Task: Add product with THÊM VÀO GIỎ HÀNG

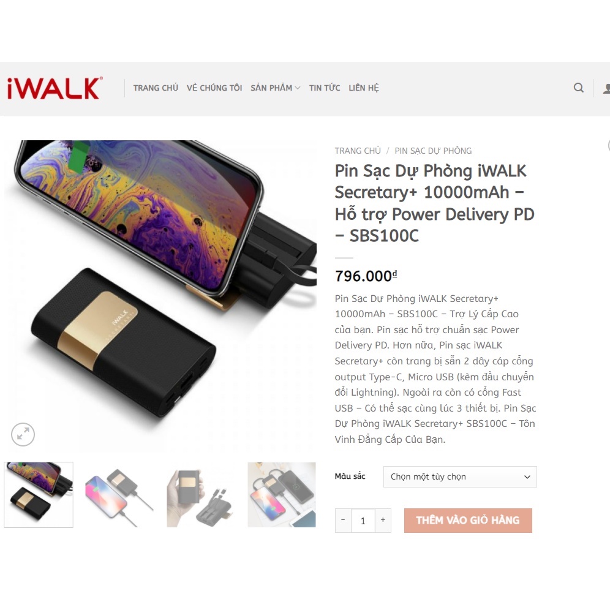Action: point(468,521)
